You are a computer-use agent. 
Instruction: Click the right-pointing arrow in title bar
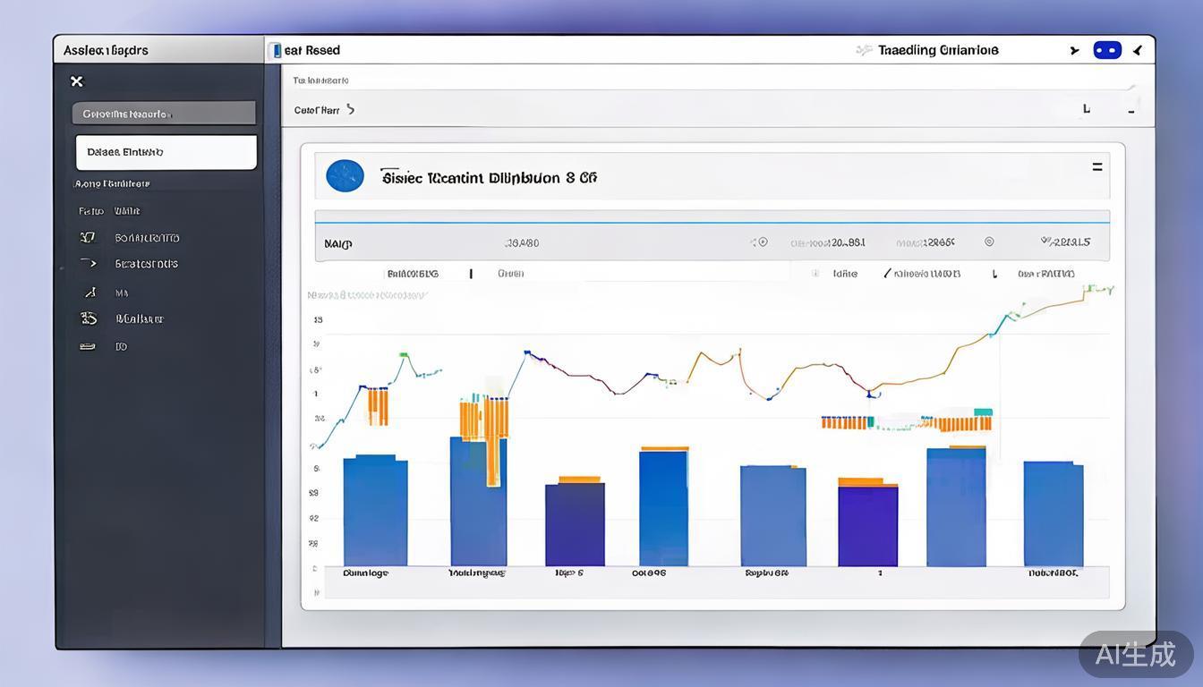1074,51
